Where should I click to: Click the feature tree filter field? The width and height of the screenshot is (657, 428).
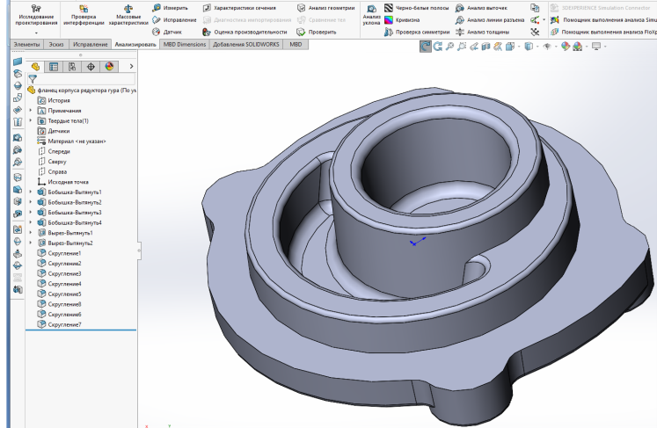(84, 78)
